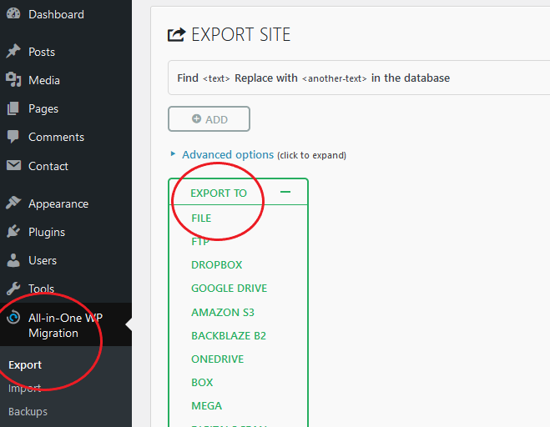Click the All-in-One WP Migration logo icon
The height and width of the screenshot is (427, 550).
click(13, 318)
